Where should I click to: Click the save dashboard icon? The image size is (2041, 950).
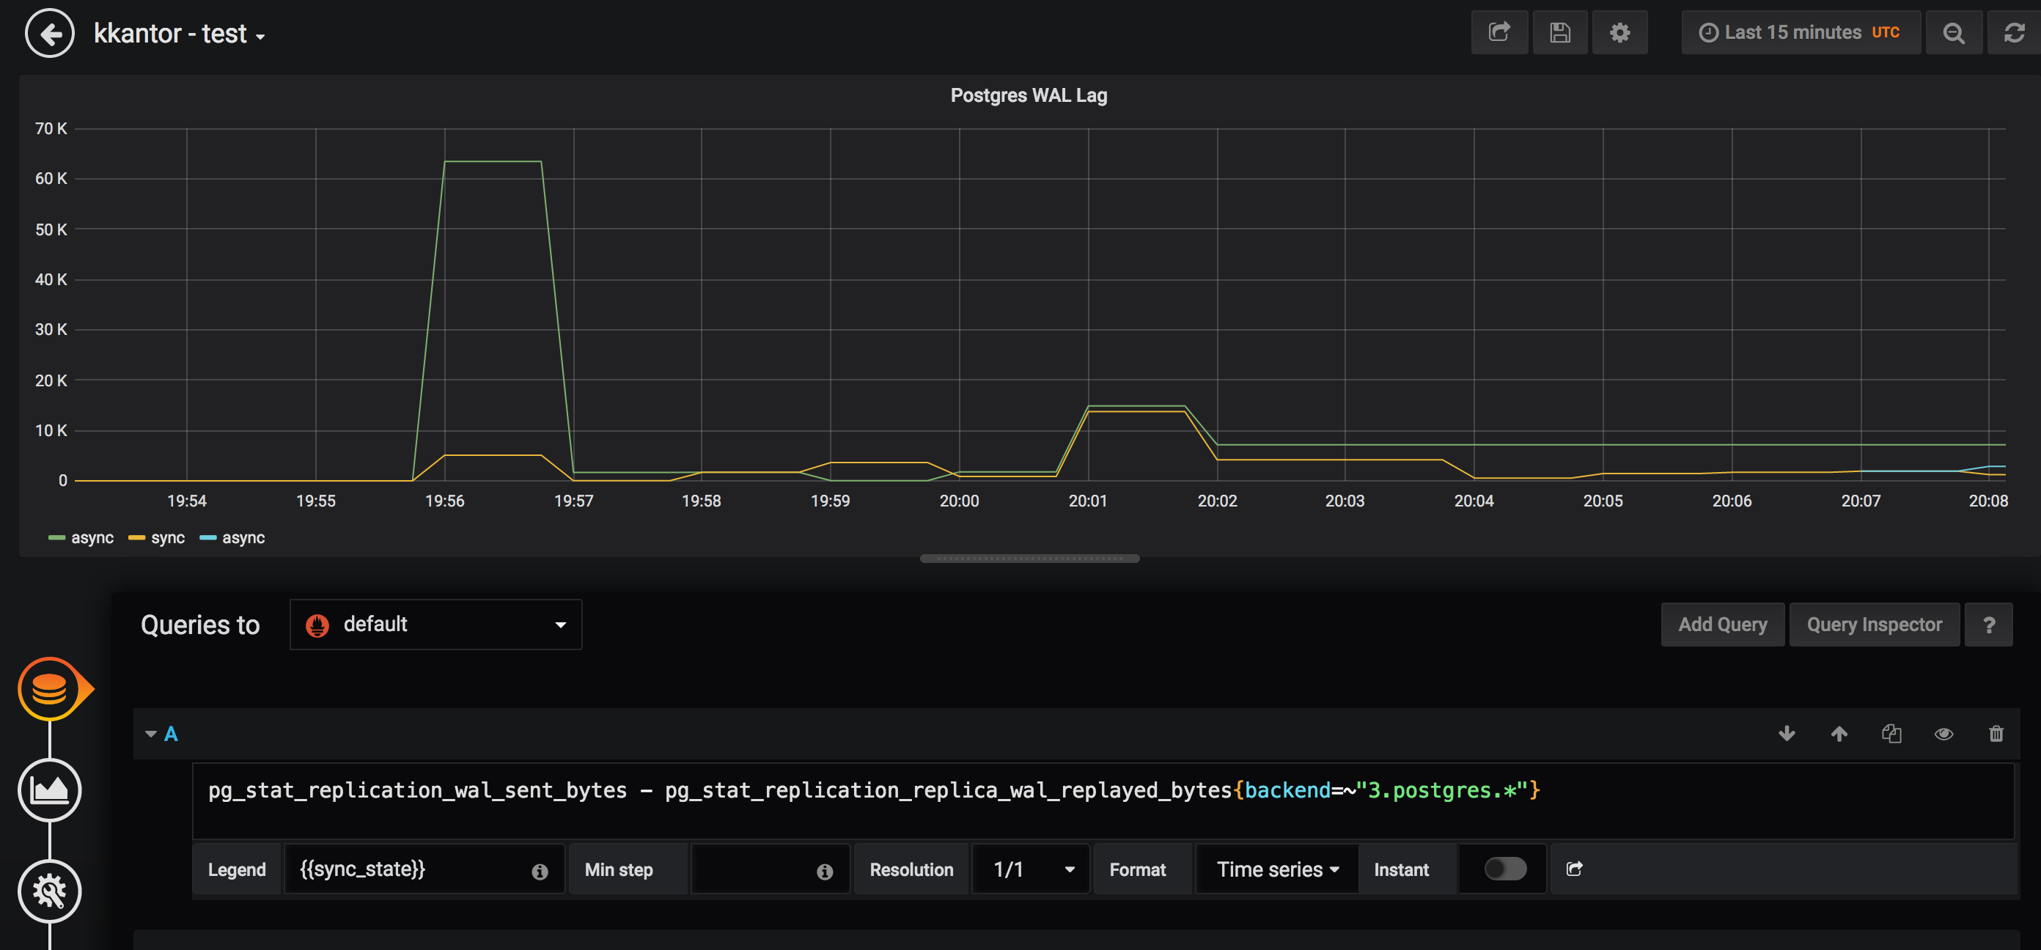point(1560,32)
